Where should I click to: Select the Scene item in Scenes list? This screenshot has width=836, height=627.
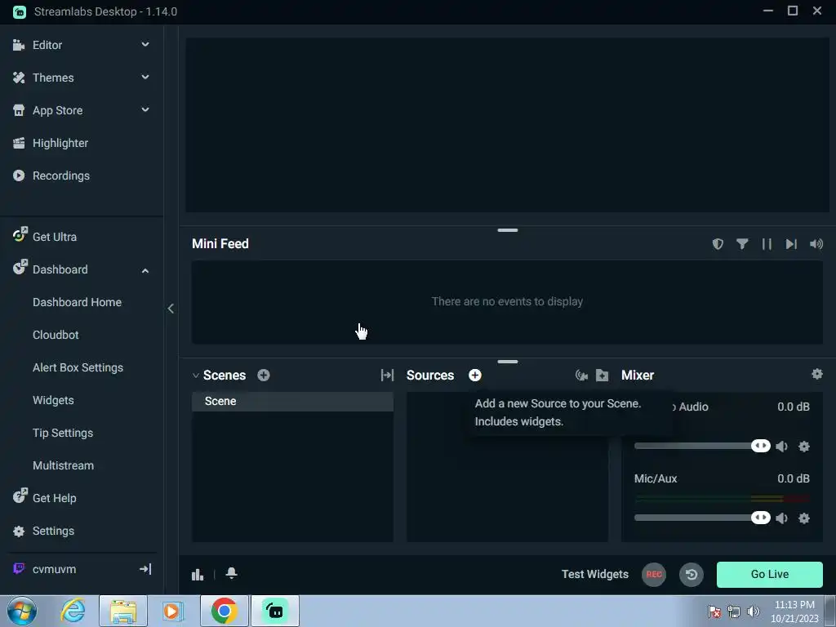coord(293,401)
